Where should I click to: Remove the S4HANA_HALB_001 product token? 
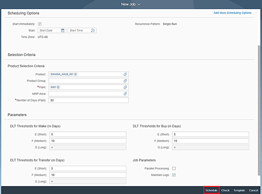(x=75, y=74)
